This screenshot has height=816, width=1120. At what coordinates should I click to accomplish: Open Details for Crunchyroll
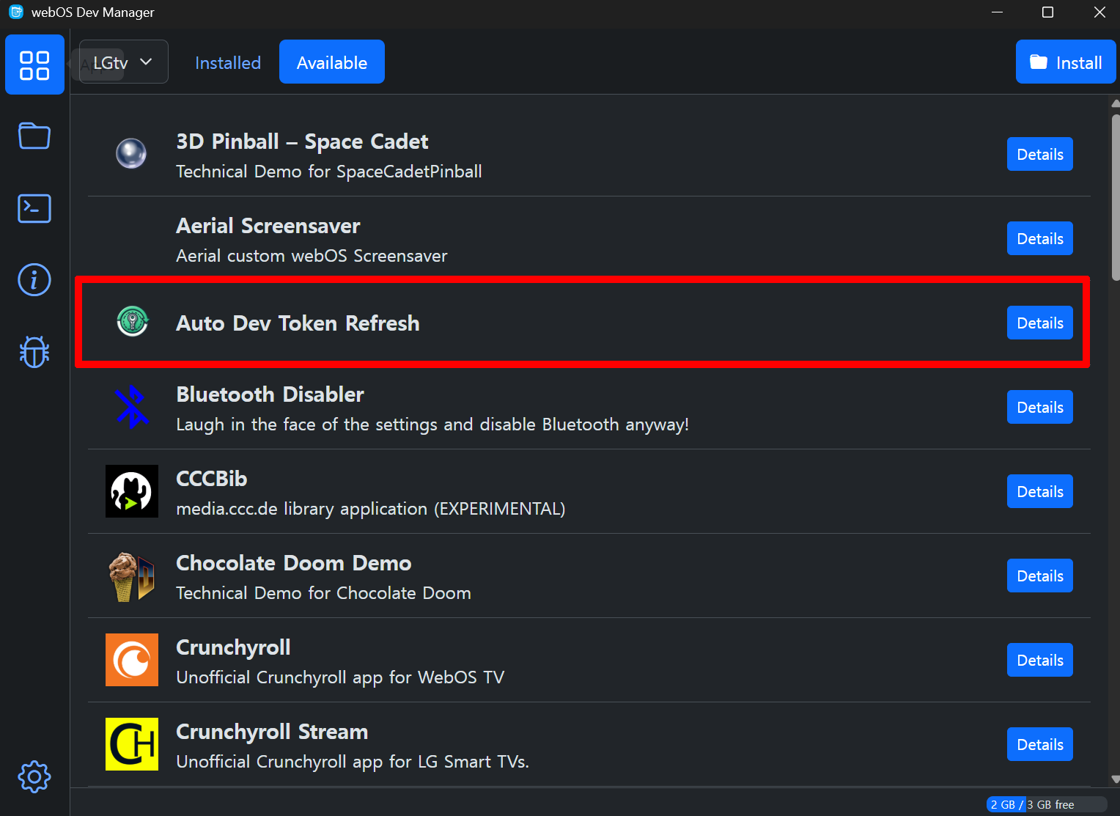(x=1040, y=660)
